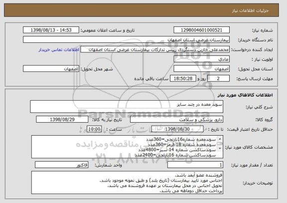Select price validity date field 1398/08/30
Viewport: 287px width, 203px height.
177,129
